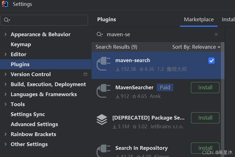The width and height of the screenshot is (235, 157).
Task: Expand the Version Control section
Action: pos(6,74)
